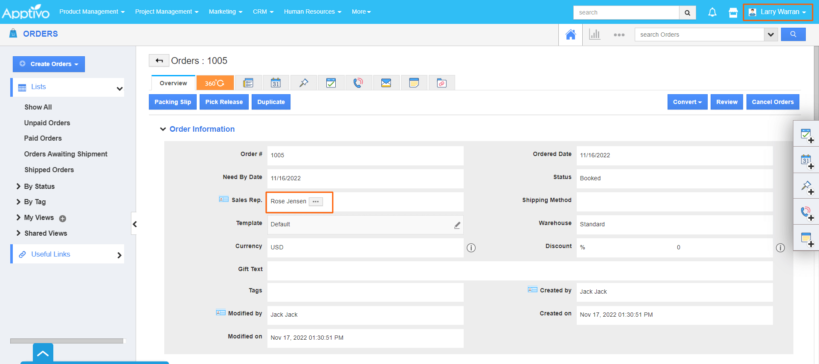Go to Orders home icon
819x364 pixels.
[x=570, y=35]
